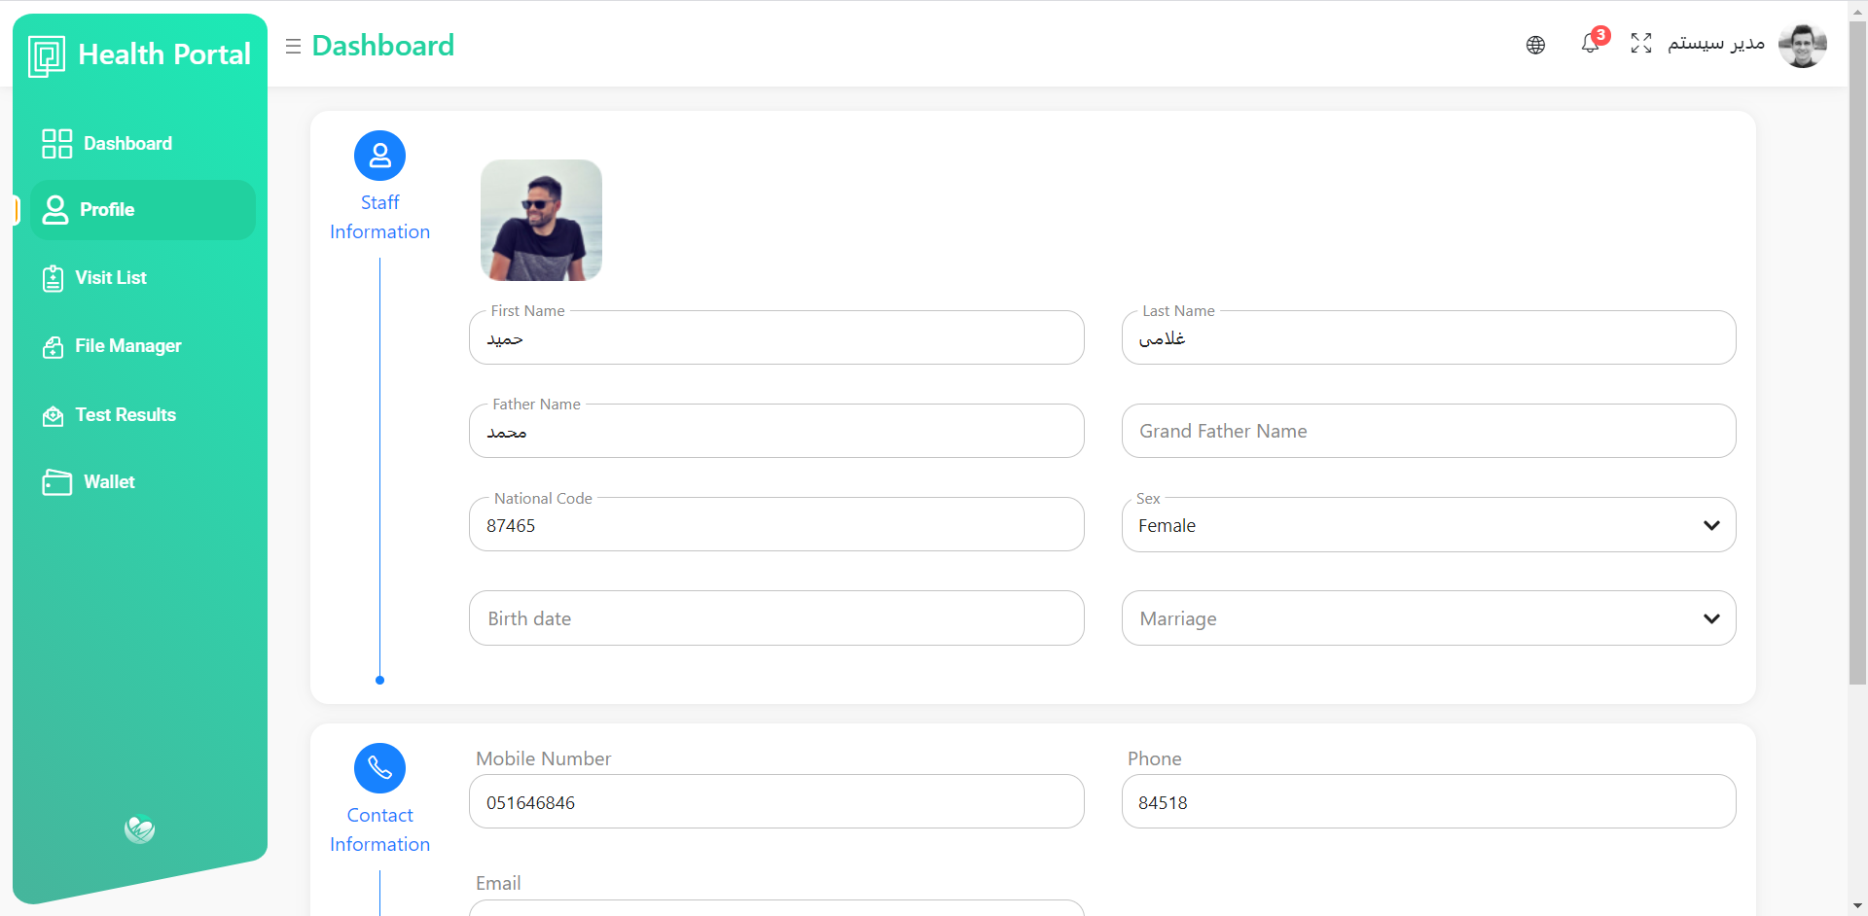
Task: Click the Visit List clipboard icon
Action: [x=54, y=279]
